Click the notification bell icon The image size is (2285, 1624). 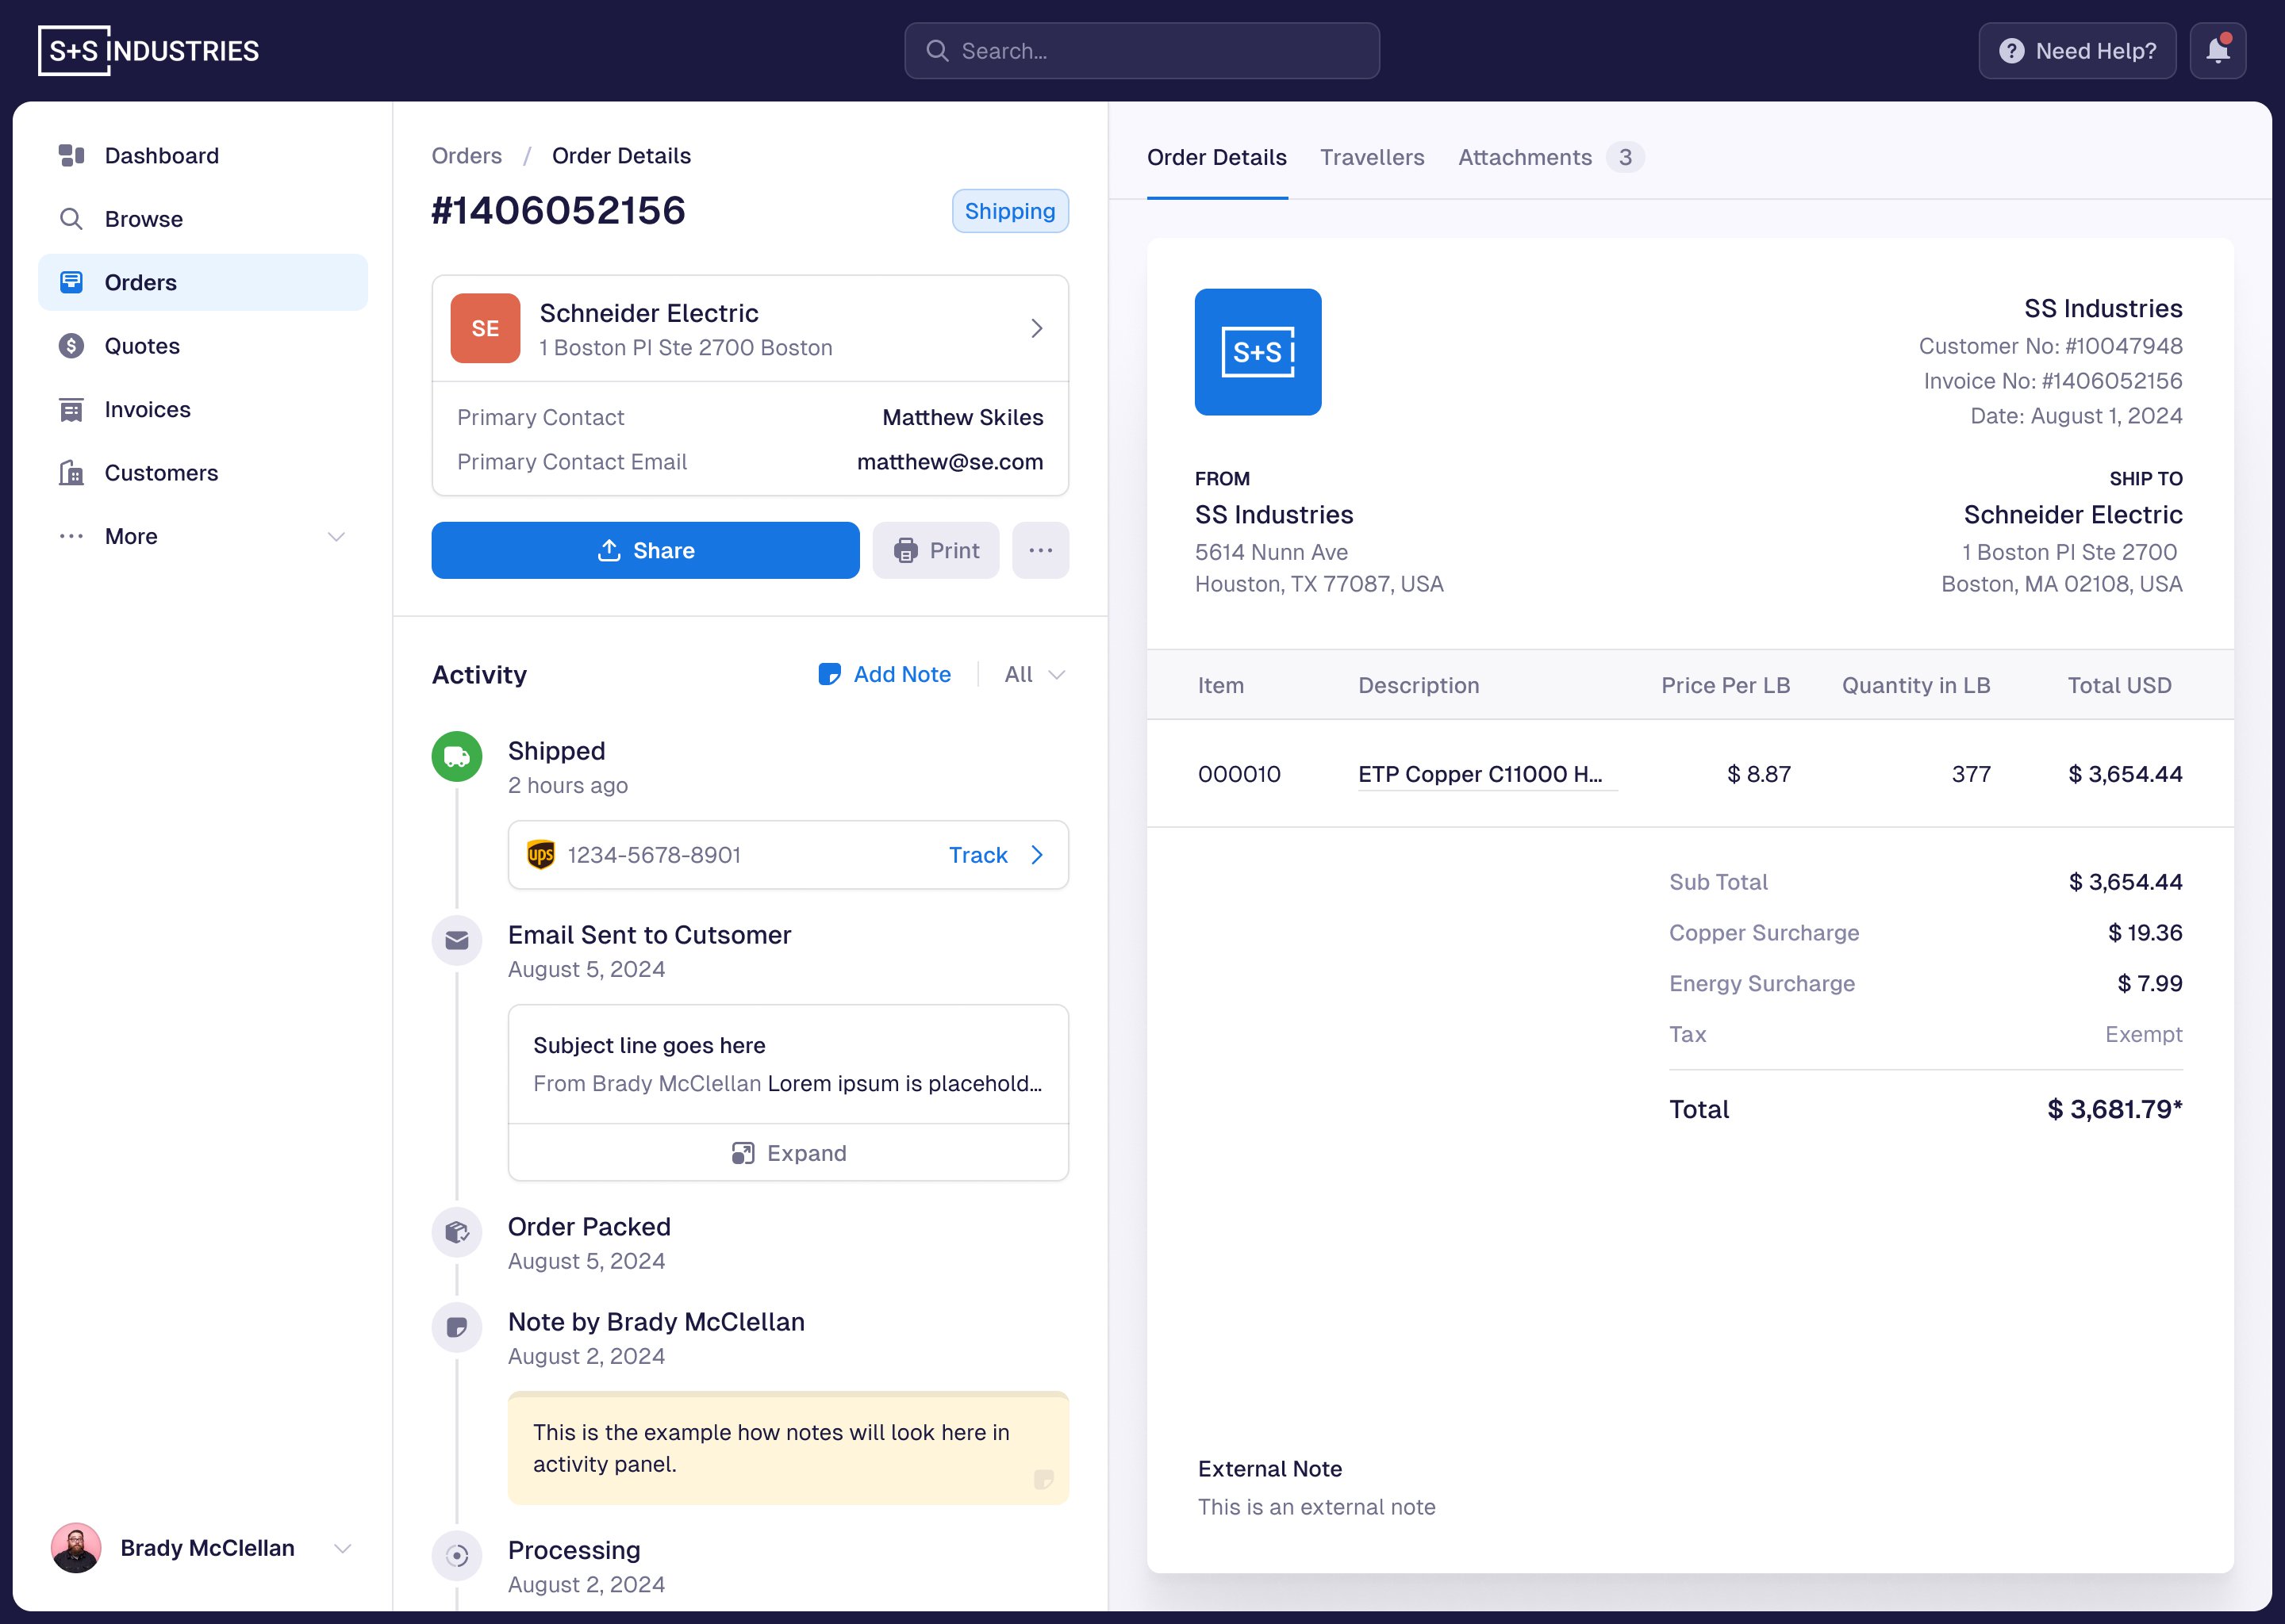pos(2217,51)
